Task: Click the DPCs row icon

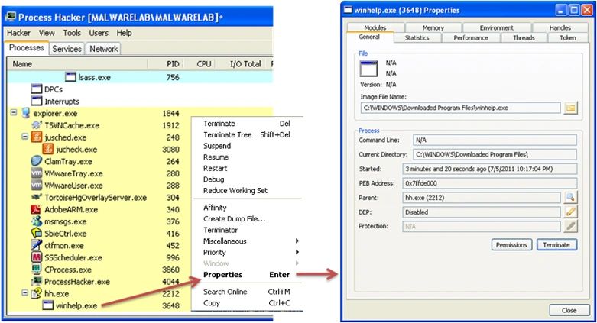Action: click(37, 89)
